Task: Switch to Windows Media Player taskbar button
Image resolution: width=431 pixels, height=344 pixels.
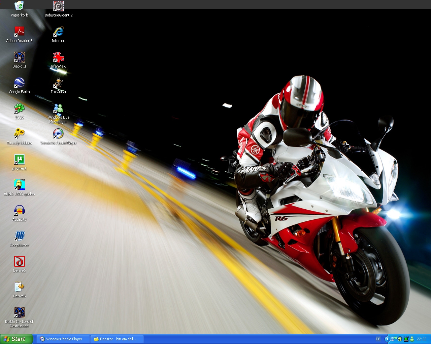Action: (63, 339)
